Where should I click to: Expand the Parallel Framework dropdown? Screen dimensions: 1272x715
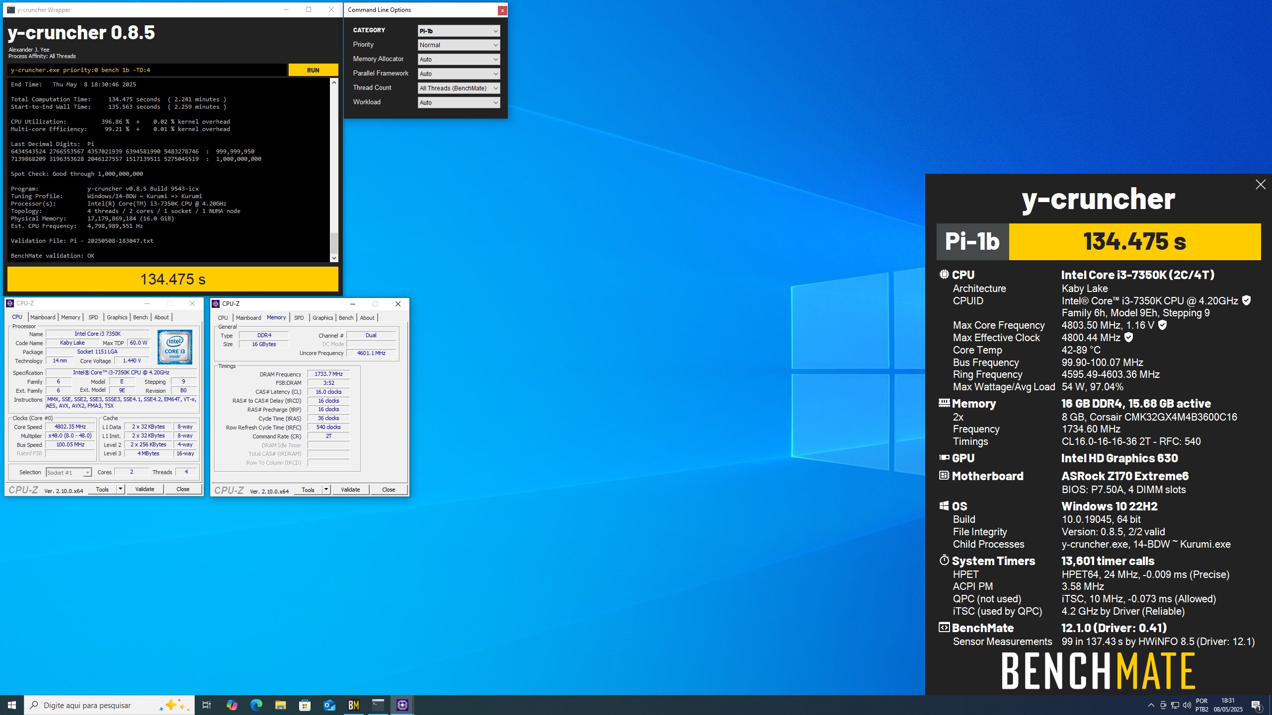pos(459,74)
